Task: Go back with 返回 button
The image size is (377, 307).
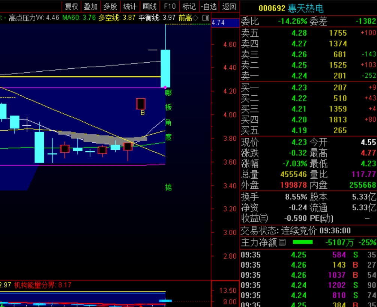Action: [x=229, y=6]
